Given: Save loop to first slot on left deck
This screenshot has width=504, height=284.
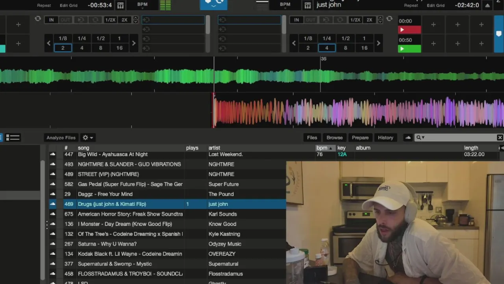Looking at the screenshot, I should [173, 20].
